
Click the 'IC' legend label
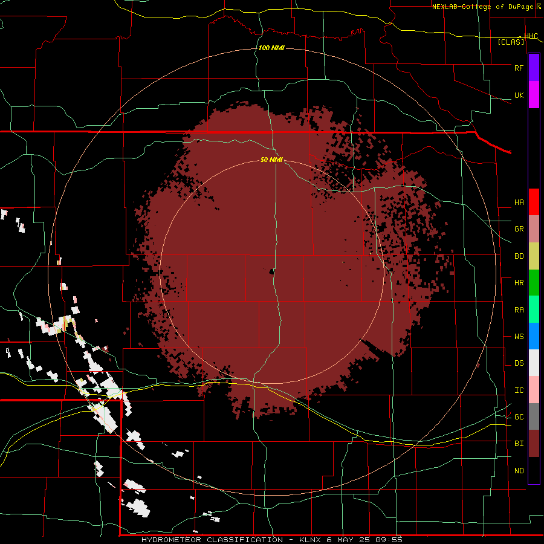pyautogui.click(x=519, y=390)
